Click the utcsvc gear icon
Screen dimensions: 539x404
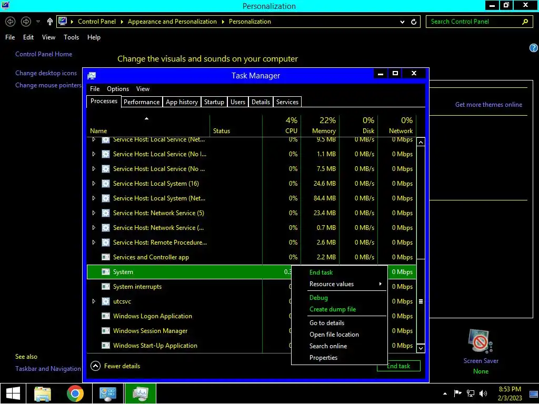tap(106, 301)
